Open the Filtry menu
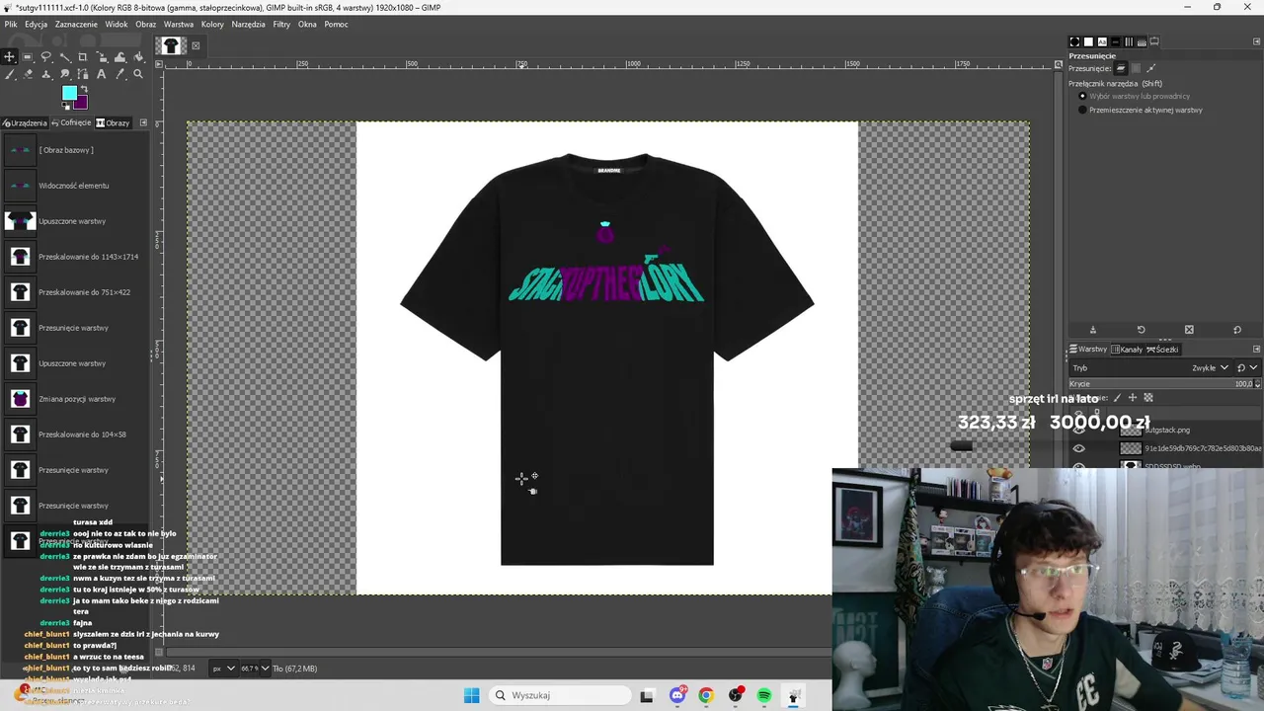The height and width of the screenshot is (711, 1264). [281, 24]
